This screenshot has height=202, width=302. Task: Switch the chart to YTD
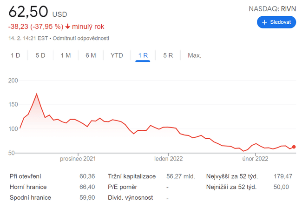(x=117, y=55)
